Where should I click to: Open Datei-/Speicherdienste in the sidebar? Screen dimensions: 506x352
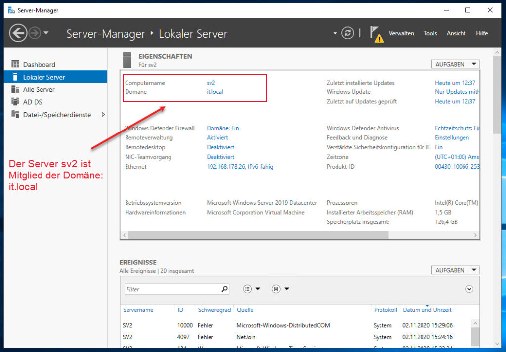[x=55, y=115]
